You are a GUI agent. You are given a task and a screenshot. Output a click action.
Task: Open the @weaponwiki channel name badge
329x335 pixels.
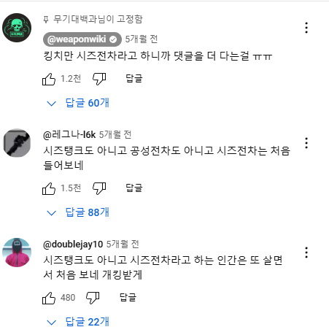[82, 39]
